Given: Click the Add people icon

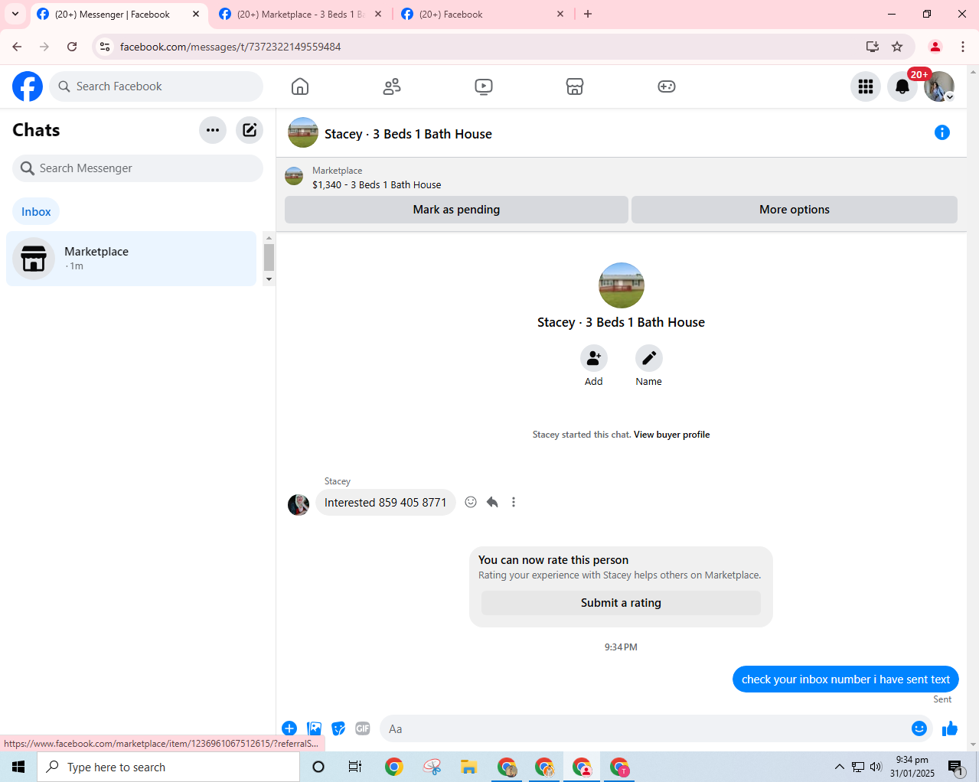Looking at the screenshot, I should coord(594,358).
